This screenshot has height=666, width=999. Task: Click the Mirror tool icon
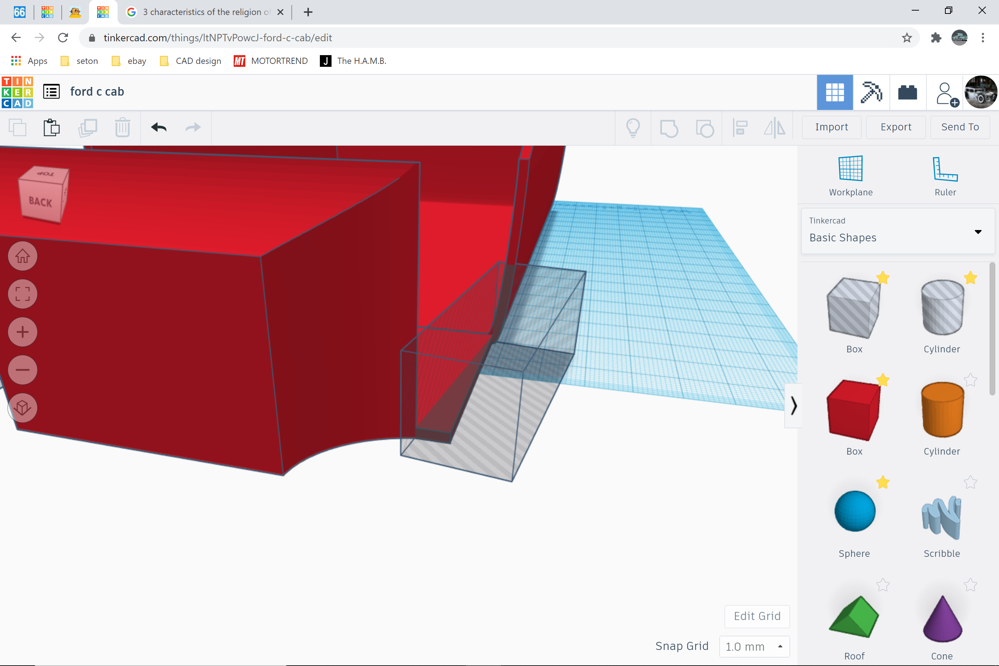tap(775, 127)
